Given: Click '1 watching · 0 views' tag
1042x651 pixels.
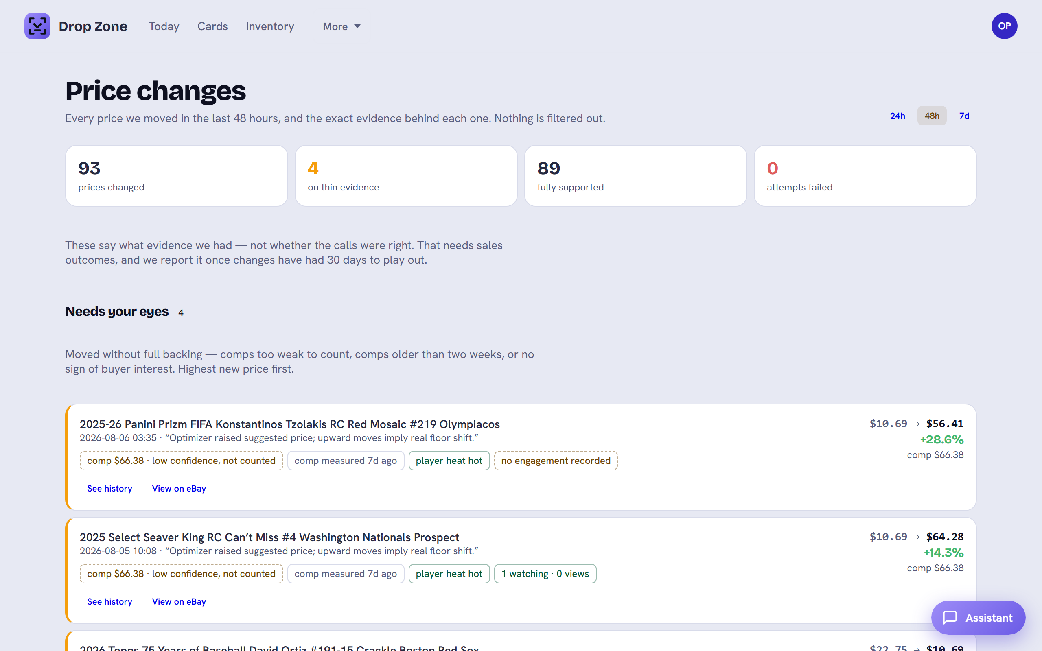Looking at the screenshot, I should (x=545, y=574).
